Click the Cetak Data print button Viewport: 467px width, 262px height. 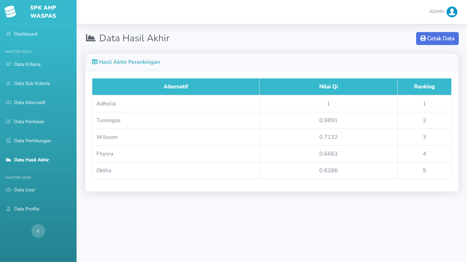tap(437, 39)
